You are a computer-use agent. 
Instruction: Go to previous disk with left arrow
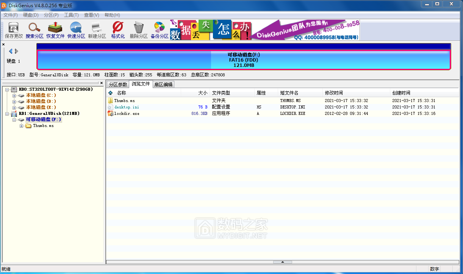pyautogui.click(x=11, y=51)
